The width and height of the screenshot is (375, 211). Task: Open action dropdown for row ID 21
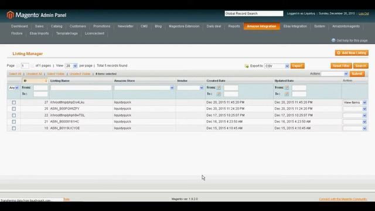354,122
